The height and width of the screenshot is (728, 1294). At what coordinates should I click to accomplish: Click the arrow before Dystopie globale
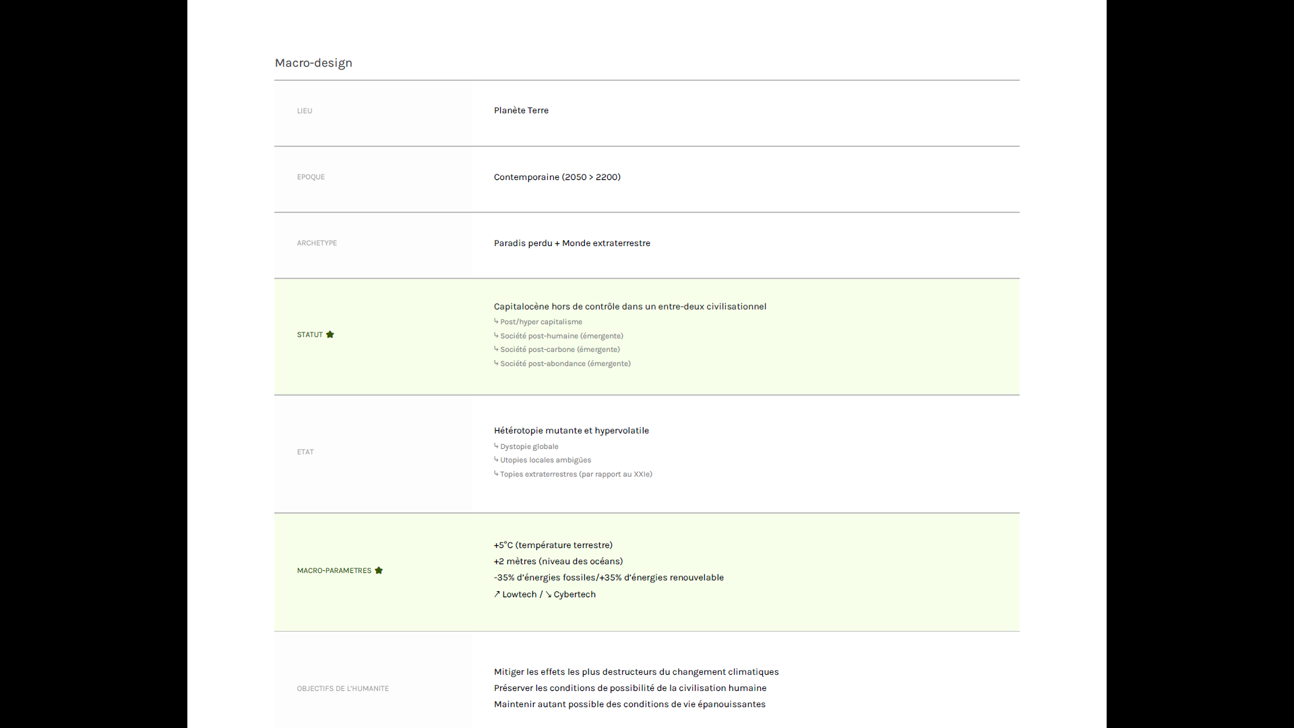tap(496, 446)
